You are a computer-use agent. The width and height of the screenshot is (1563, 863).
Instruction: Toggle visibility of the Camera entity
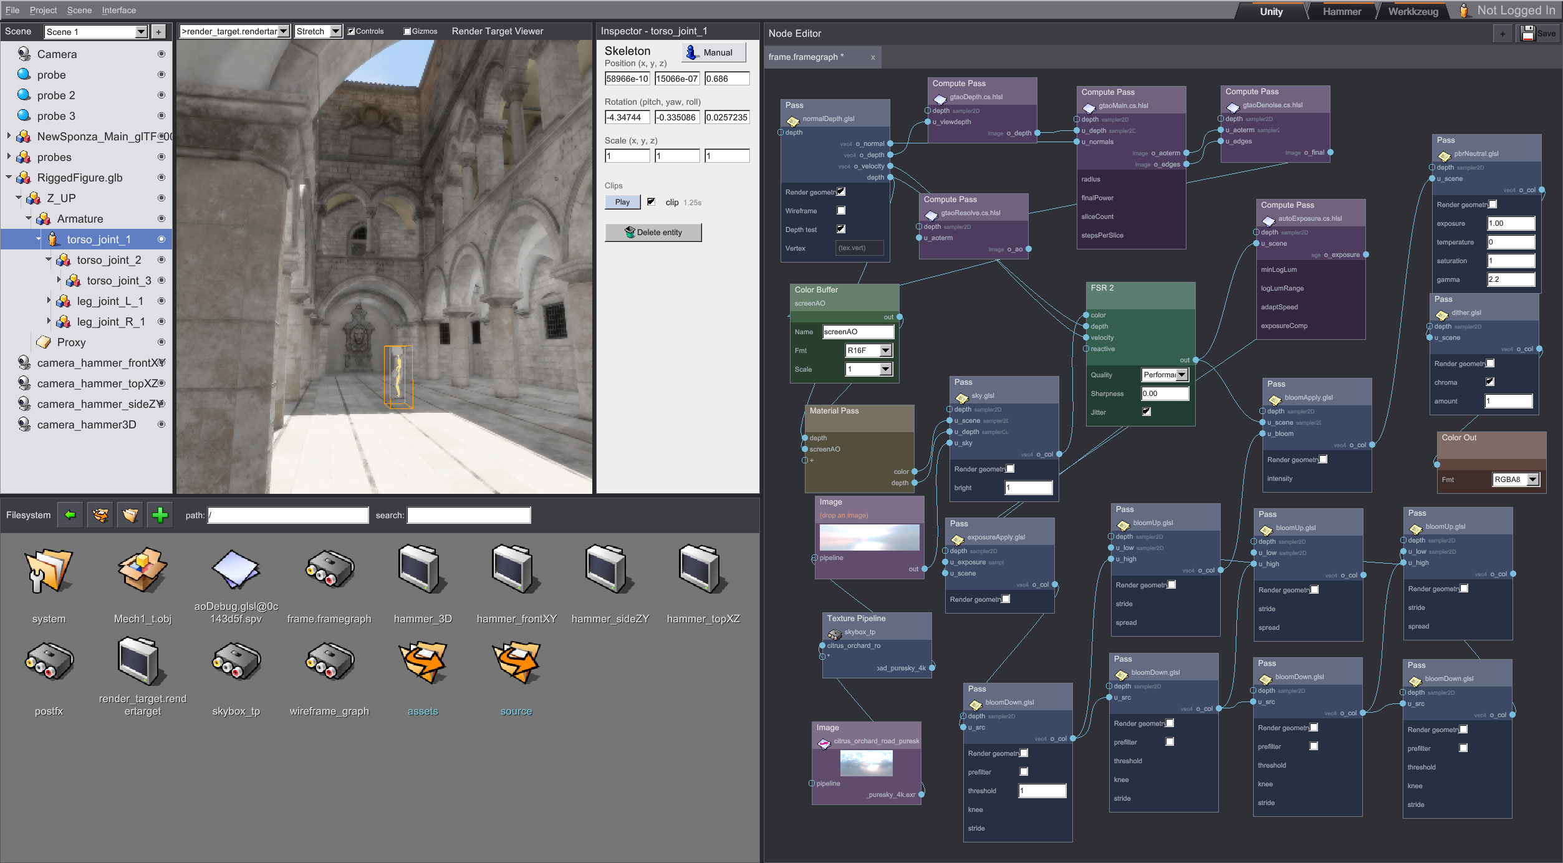(161, 54)
